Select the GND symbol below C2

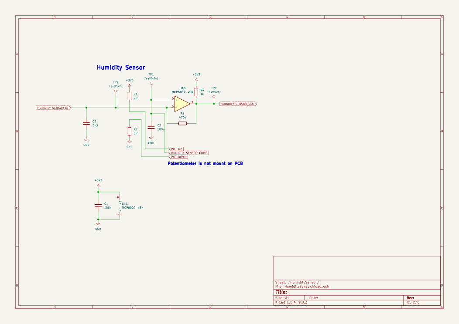(x=86, y=140)
